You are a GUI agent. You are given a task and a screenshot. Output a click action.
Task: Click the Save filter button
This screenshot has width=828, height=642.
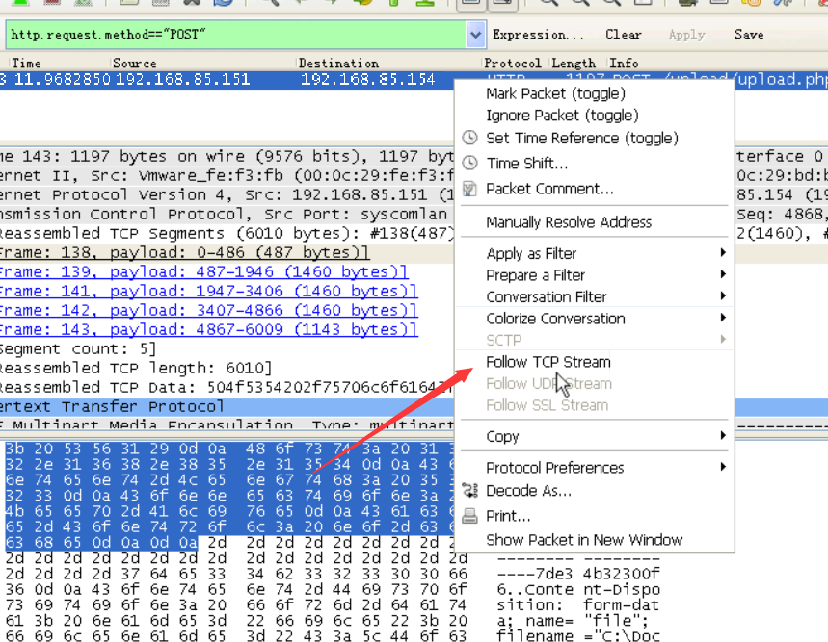[x=749, y=35]
